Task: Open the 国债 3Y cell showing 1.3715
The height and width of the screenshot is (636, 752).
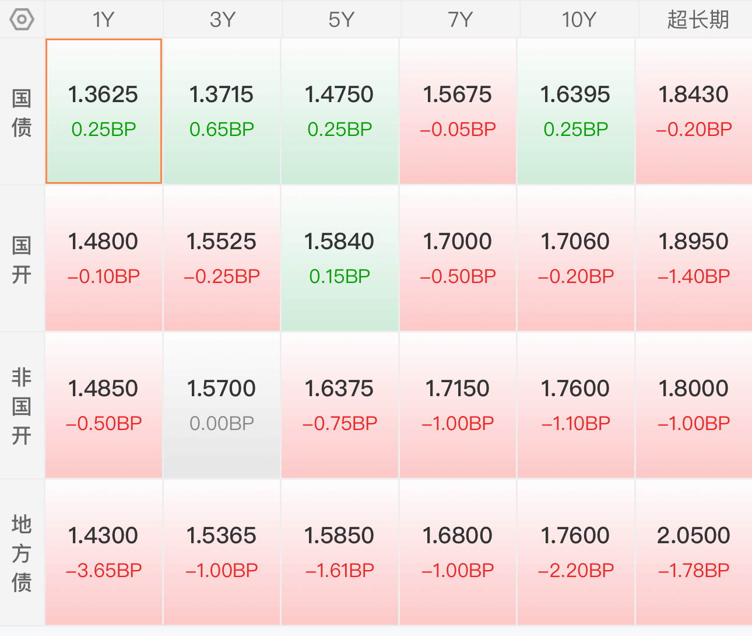Action: (222, 111)
